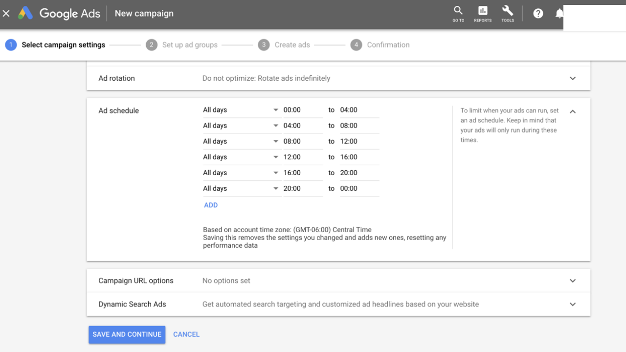626x352 pixels.
Task: Click the Dynamic Search Ads label
Action: tap(132, 304)
